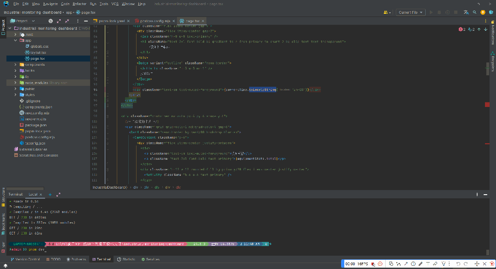Click the Stop square icon
496x269 pixels.
click(x=456, y=12)
